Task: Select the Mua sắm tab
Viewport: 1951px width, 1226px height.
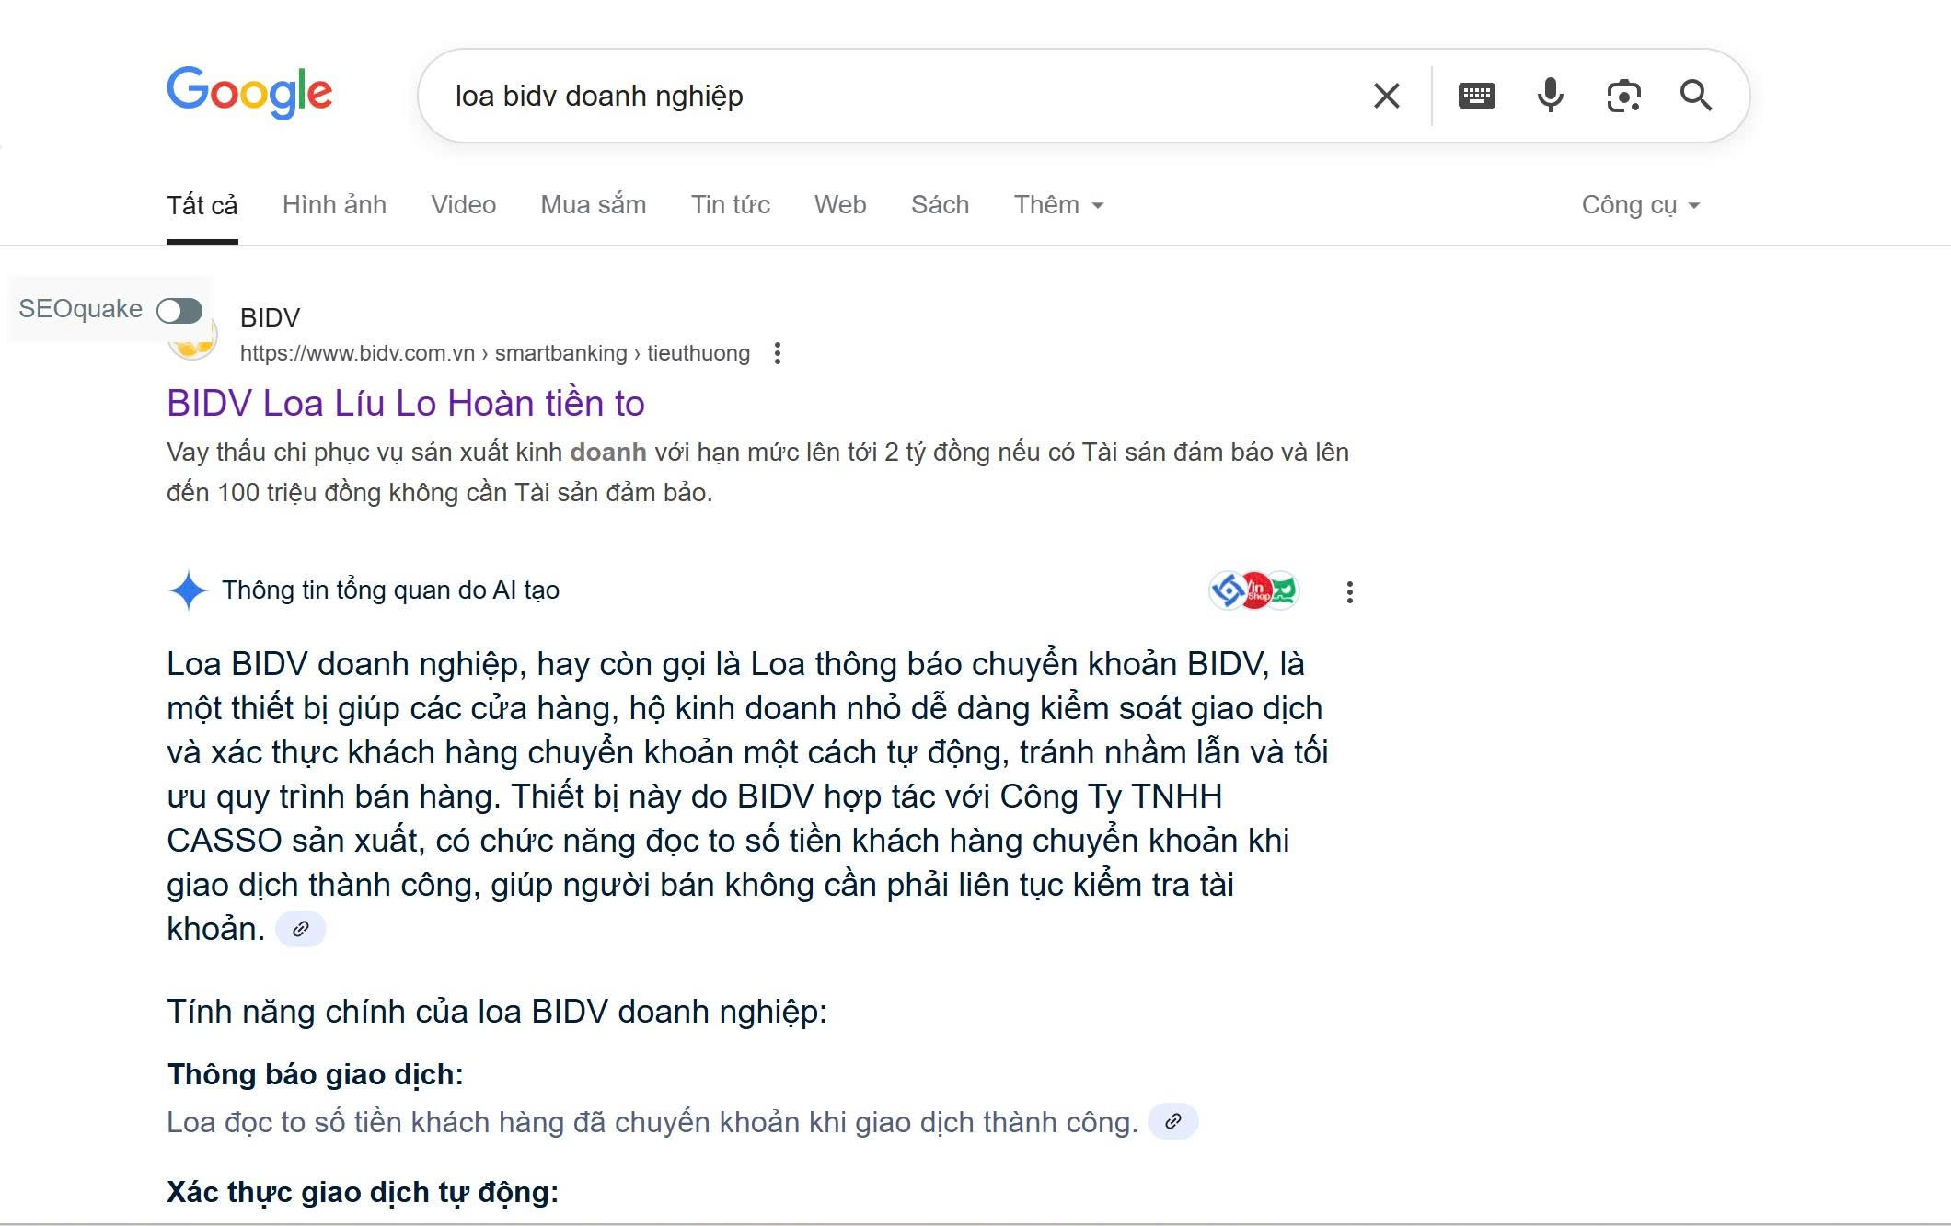Action: pos(593,205)
